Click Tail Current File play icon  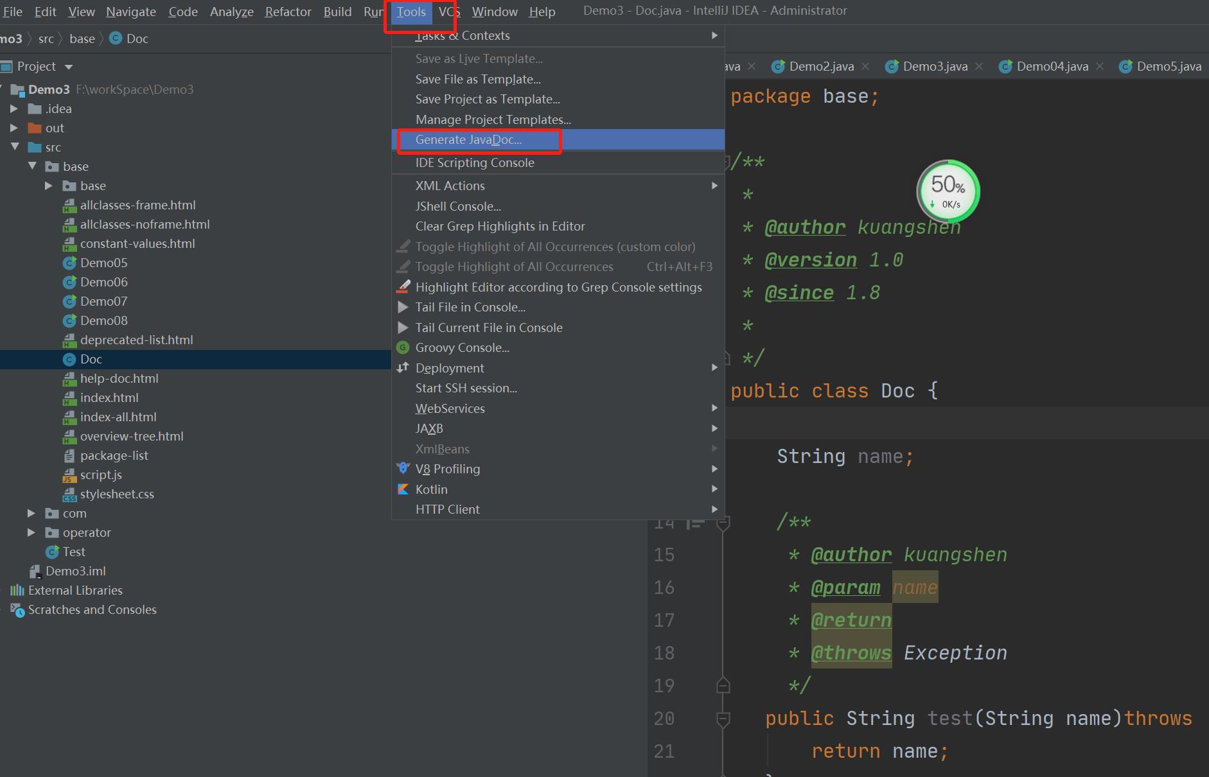click(403, 327)
